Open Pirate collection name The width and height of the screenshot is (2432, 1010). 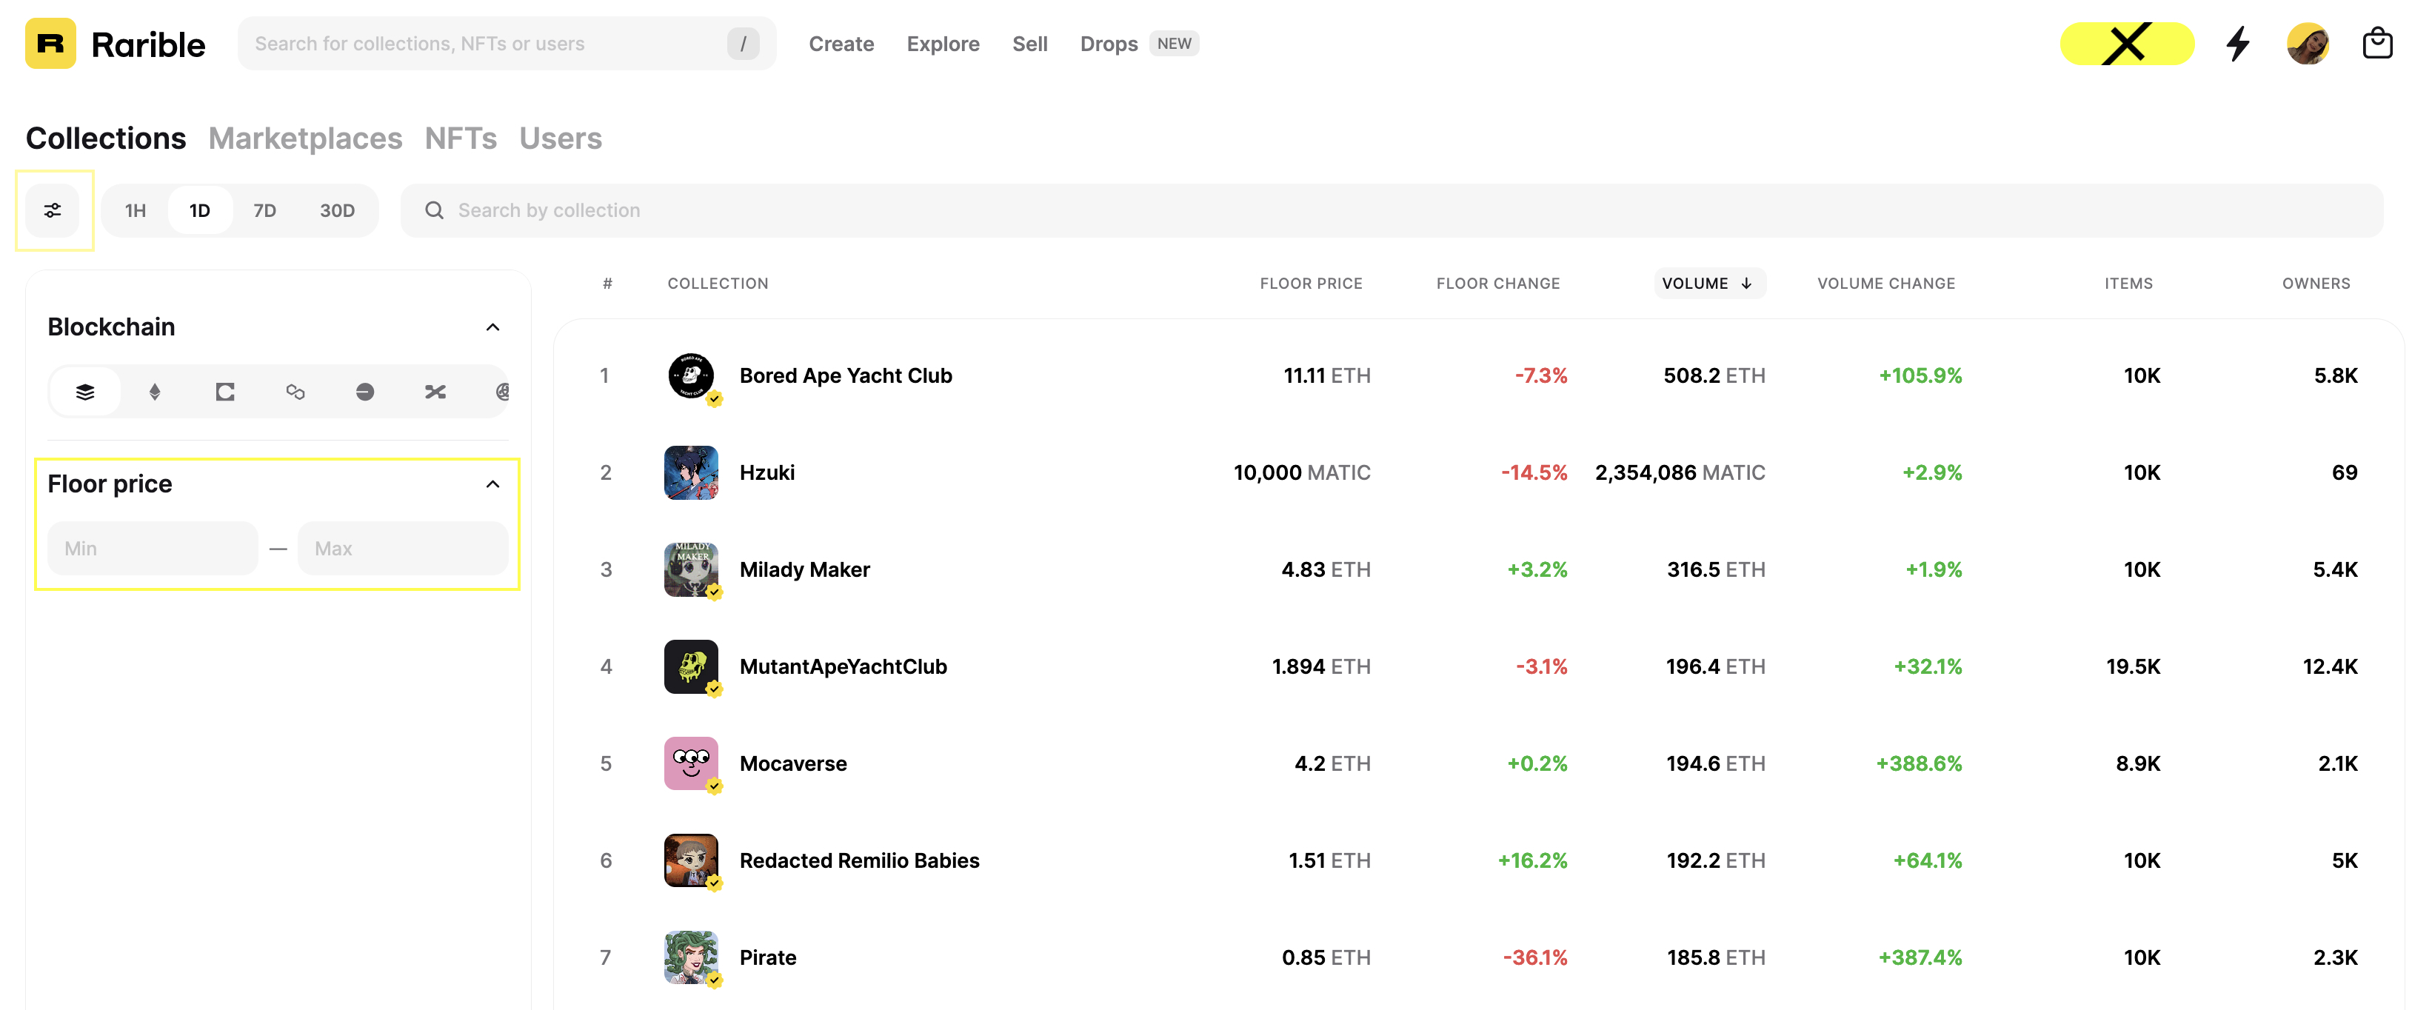point(767,958)
